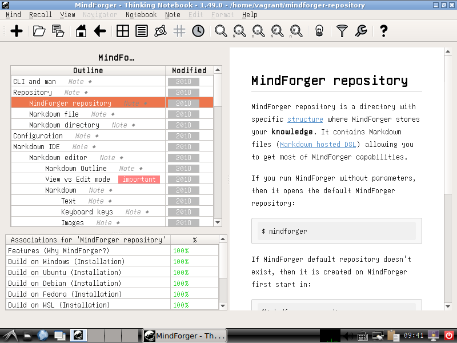
Task: Click note preview scroll up arrow
Action: click(448, 52)
